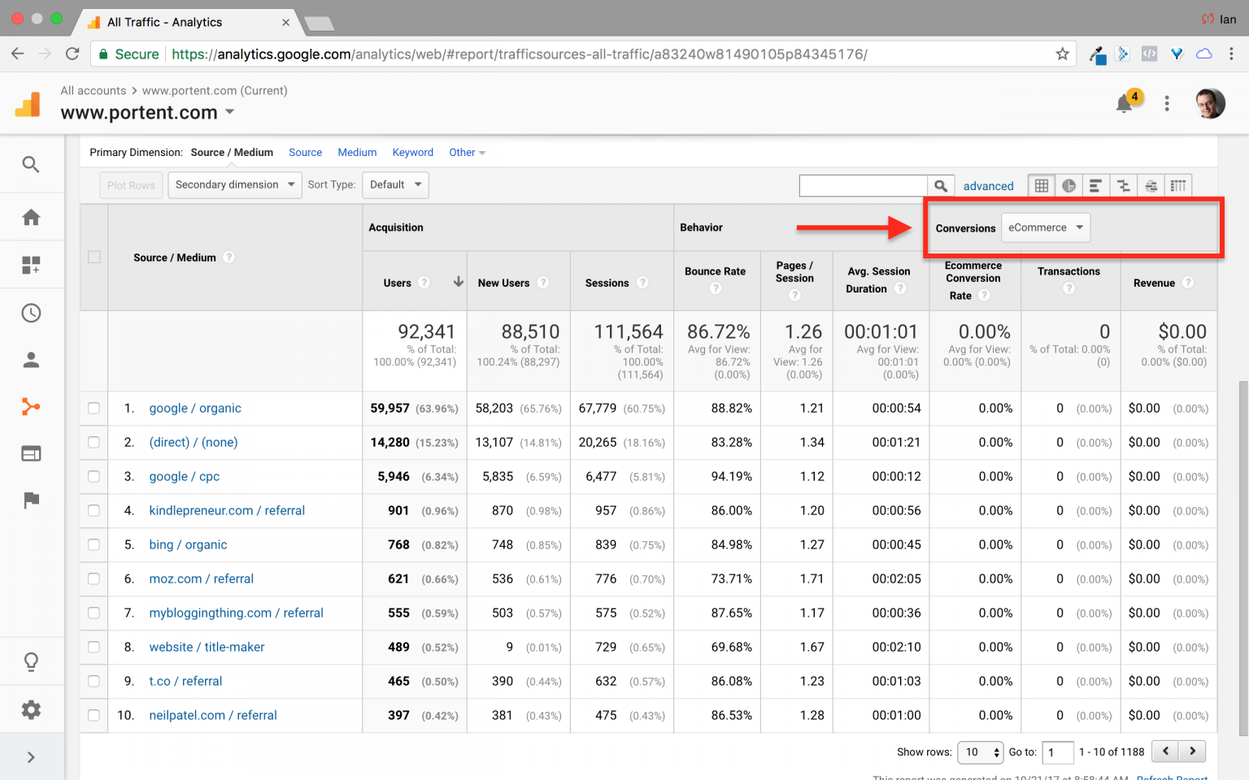Open the www.portent.com account selector

tap(147, 112)
